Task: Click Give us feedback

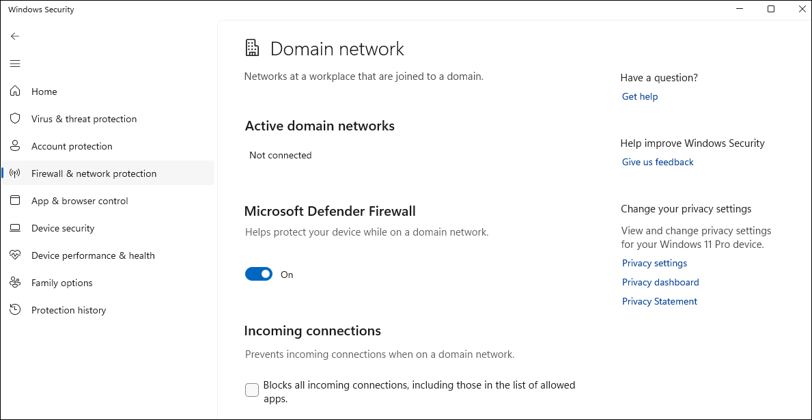Action: pyautogui.click(x=657, y=162)
